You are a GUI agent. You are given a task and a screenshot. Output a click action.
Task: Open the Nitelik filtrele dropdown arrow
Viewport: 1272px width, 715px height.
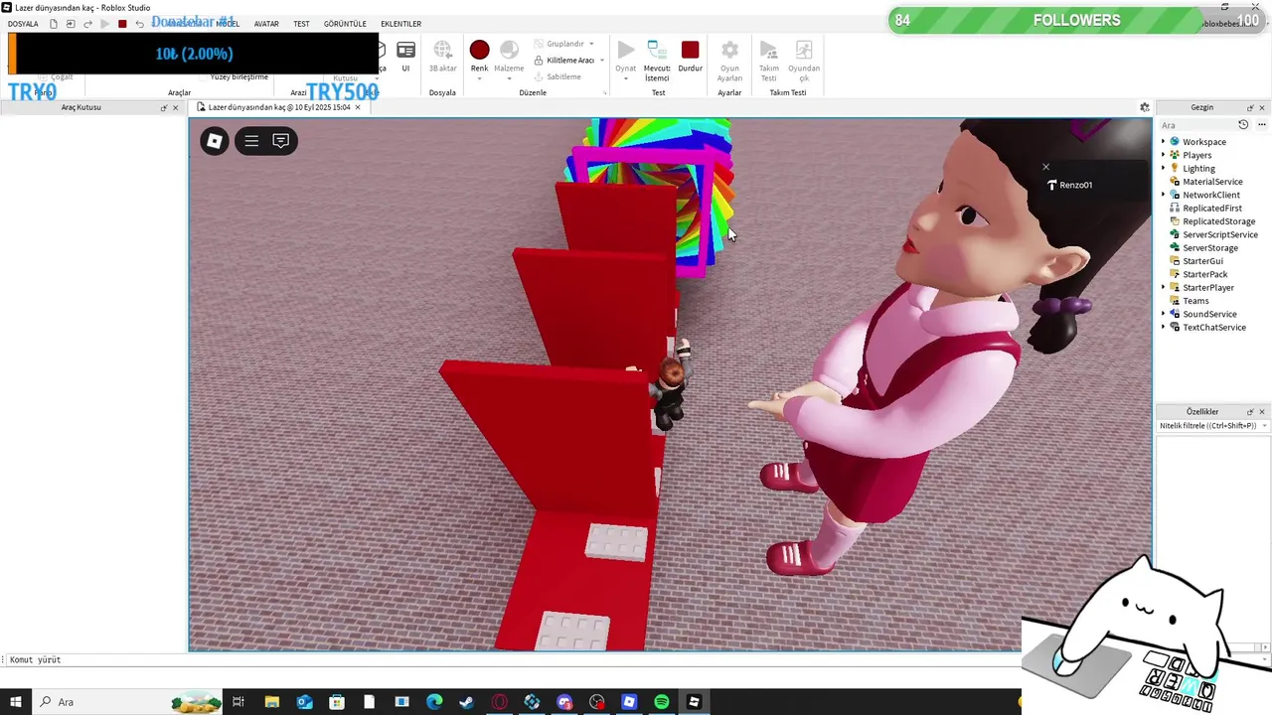pos(1264,425)
